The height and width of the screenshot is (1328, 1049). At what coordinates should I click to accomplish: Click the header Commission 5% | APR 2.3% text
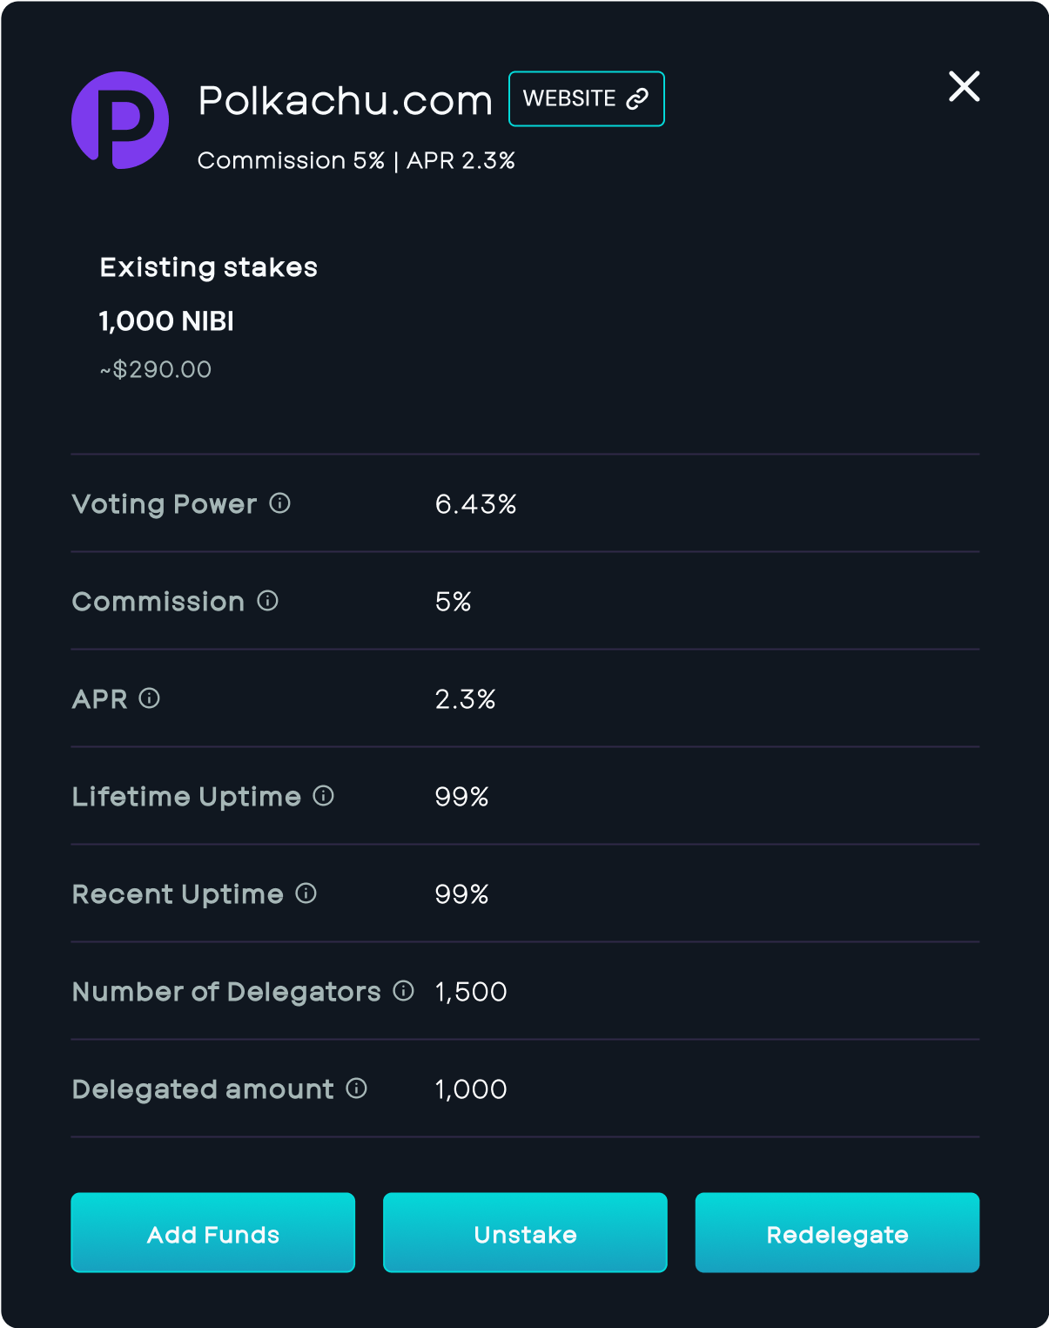pos(356,161)
